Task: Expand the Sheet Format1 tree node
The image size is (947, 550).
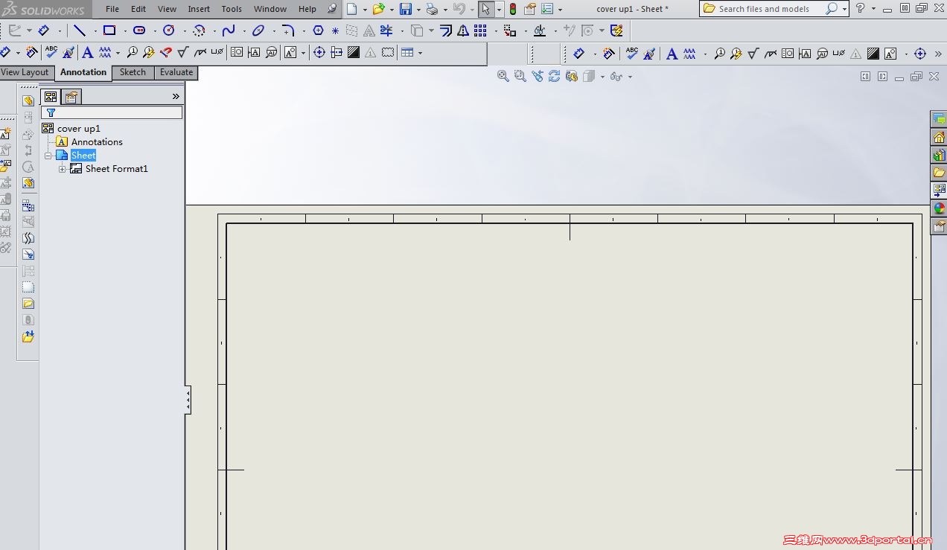Action: tap(63, 169)
